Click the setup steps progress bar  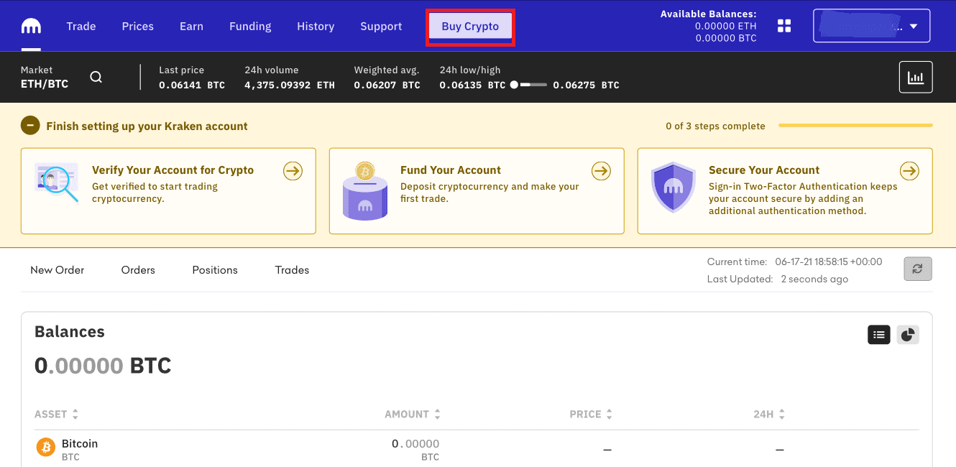click(855, 126)
